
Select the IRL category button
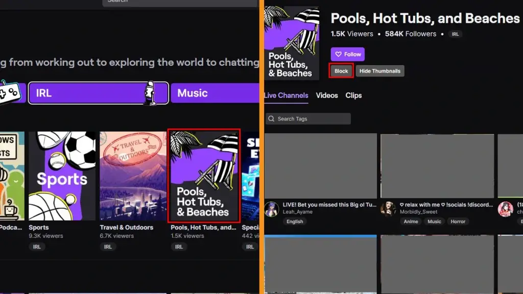(x=99, y=93)
